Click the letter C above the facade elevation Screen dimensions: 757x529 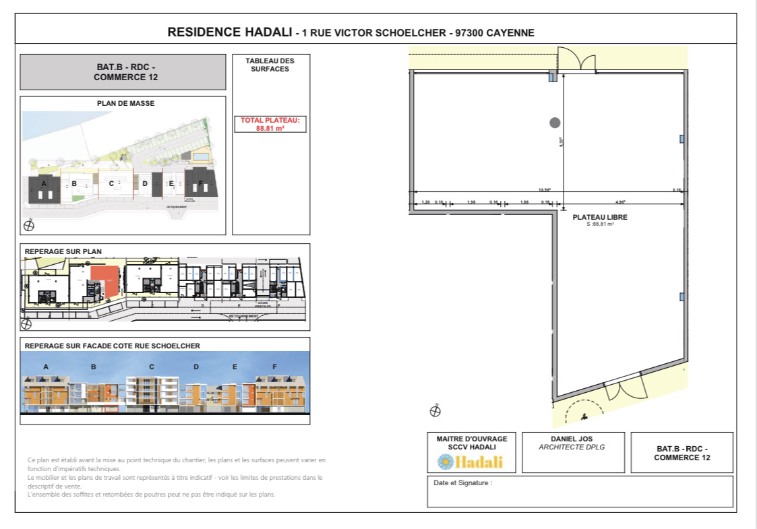[x=152, y=367]
